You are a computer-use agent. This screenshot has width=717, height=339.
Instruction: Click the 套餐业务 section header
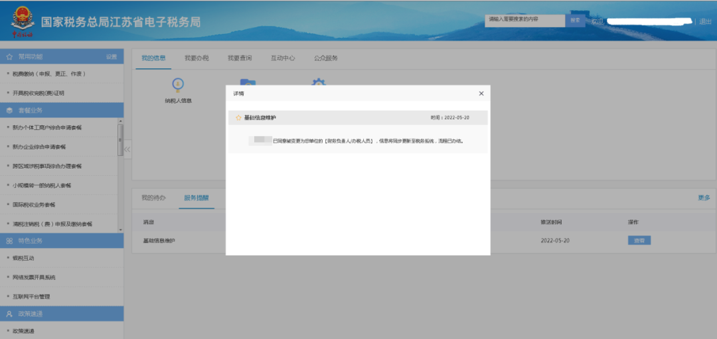(x=62, y=111)
